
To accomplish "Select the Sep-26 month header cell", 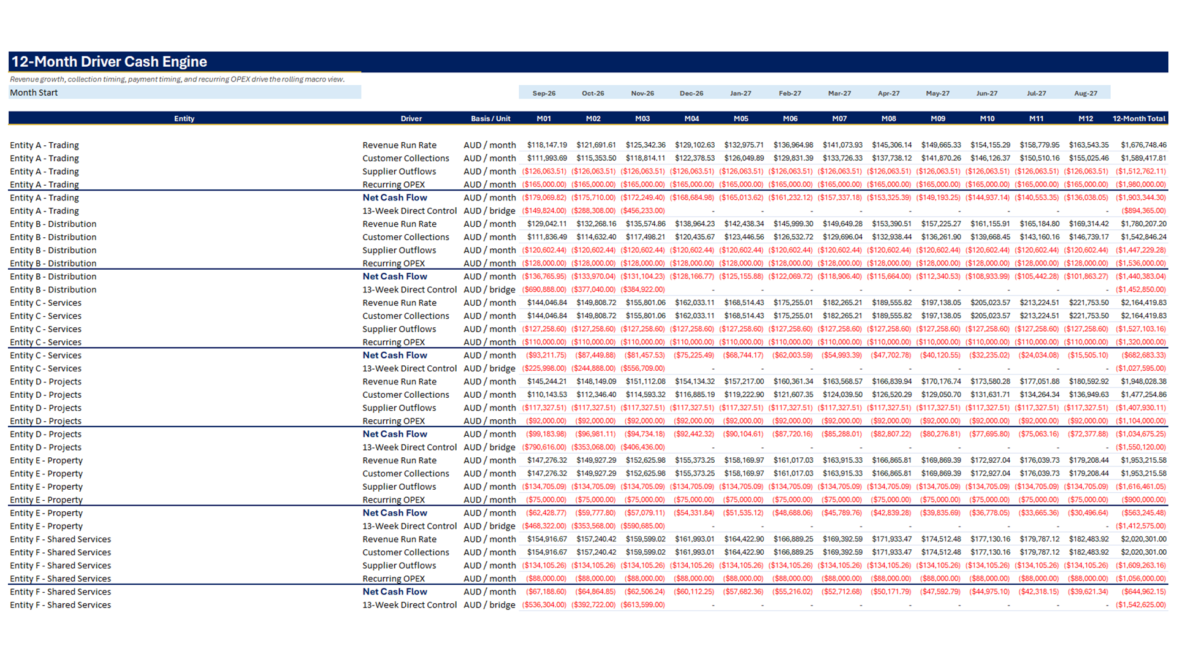I will 544,93.
